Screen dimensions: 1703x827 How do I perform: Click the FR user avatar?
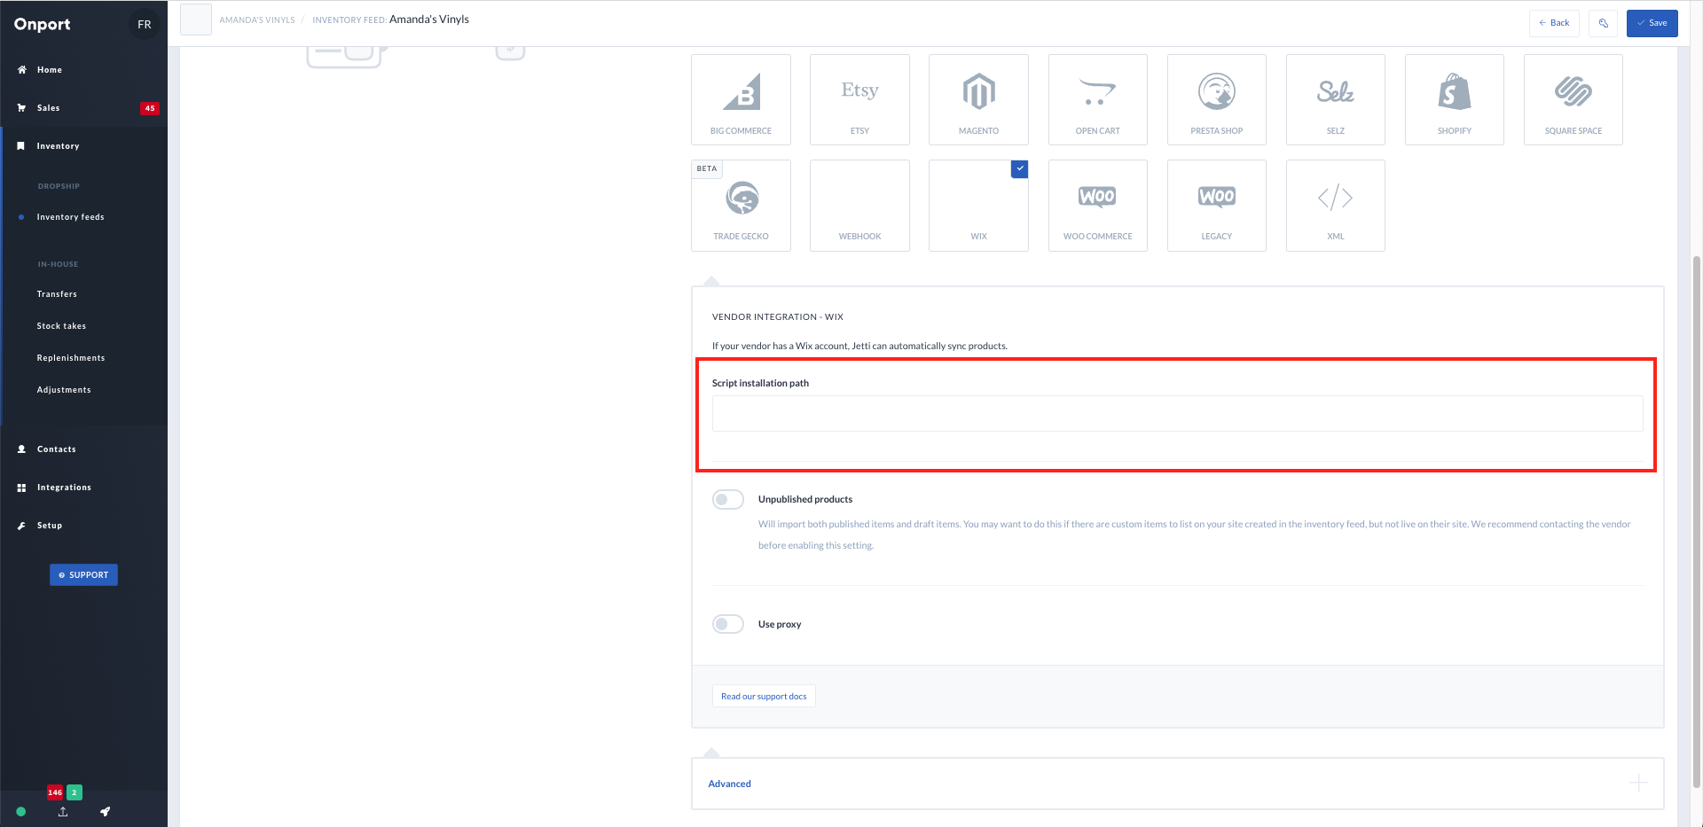pyautogui.click(x=145, y=24)
